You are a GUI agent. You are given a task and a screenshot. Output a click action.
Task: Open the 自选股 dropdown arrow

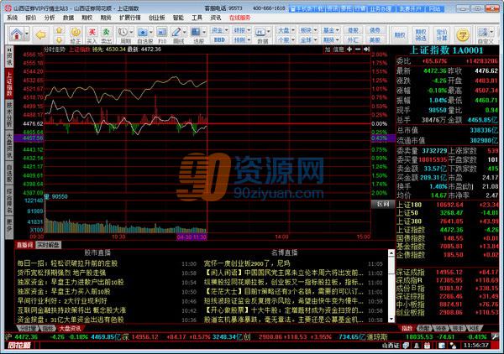150,32
